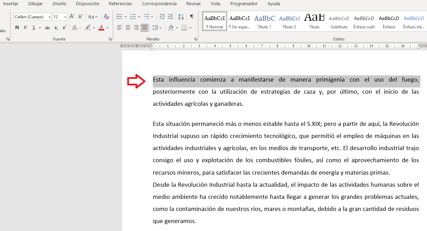Go to the Disposición tab
The width and height of the screenshot is (427, 231).
click(87, 4)
